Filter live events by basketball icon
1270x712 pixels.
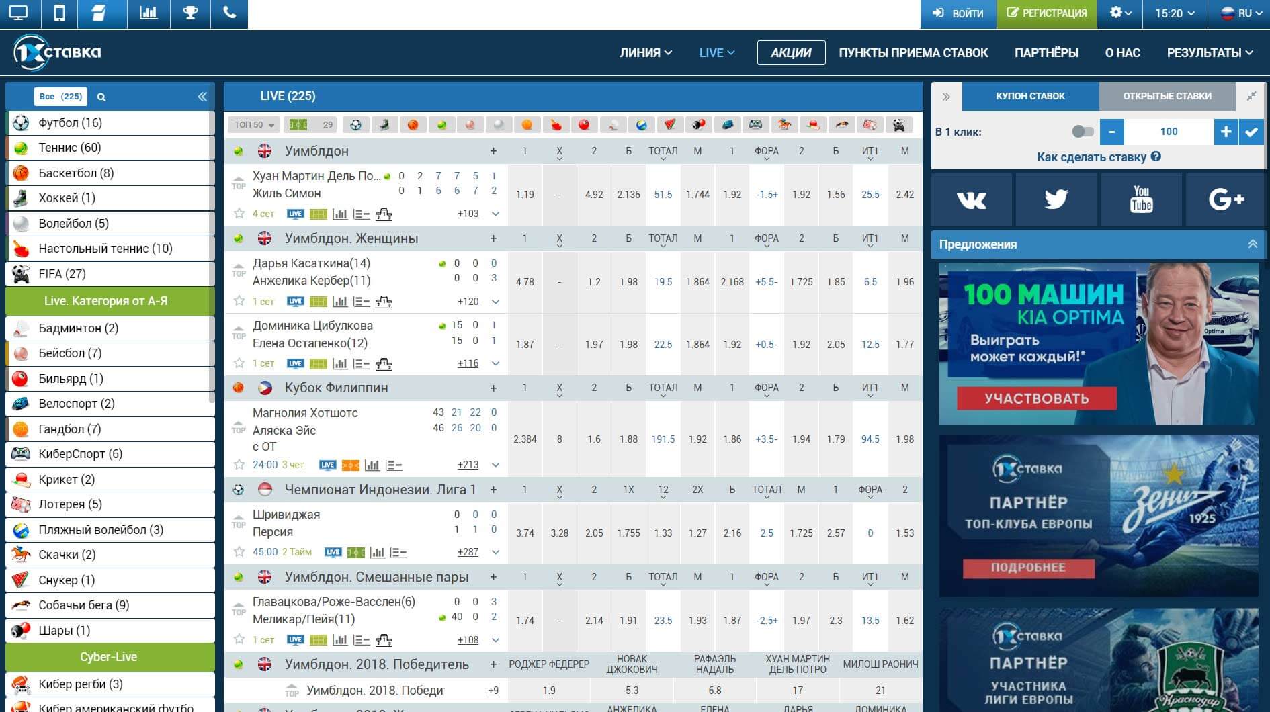coord(413,124)
